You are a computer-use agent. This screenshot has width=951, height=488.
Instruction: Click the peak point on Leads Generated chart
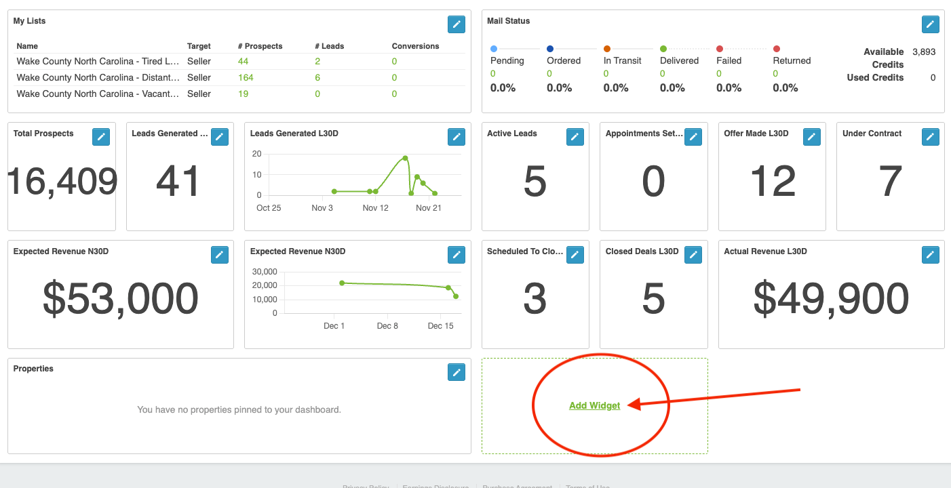[405, 158]
